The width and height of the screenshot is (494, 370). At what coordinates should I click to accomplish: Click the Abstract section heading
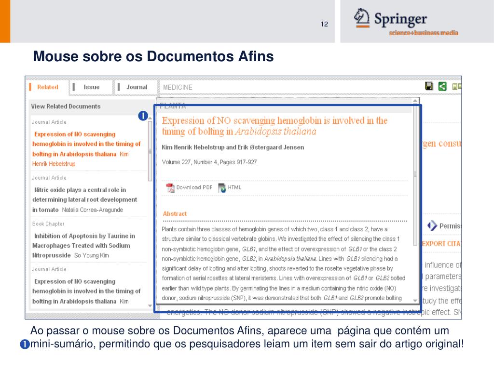(x=175, y=213)
